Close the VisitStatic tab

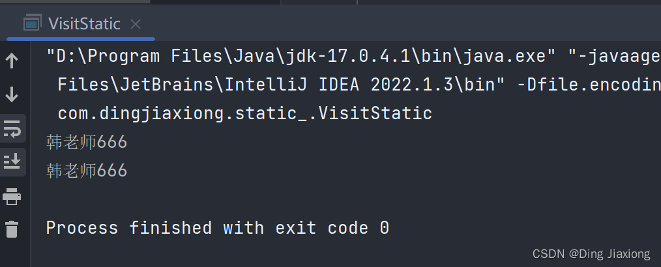click(136, 25)
